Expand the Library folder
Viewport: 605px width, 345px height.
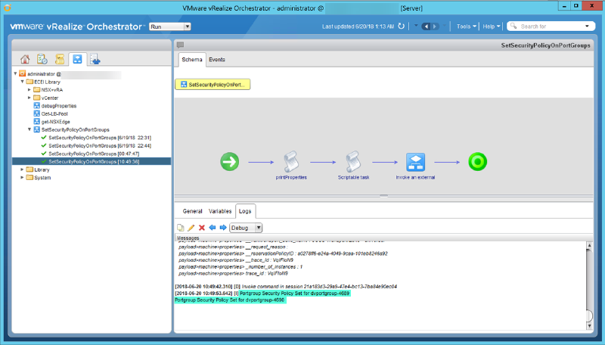click(23, 169)
